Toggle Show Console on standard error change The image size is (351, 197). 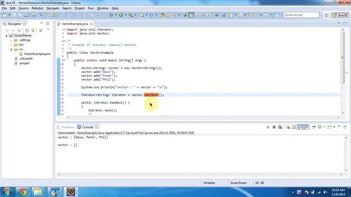(306, 127)
